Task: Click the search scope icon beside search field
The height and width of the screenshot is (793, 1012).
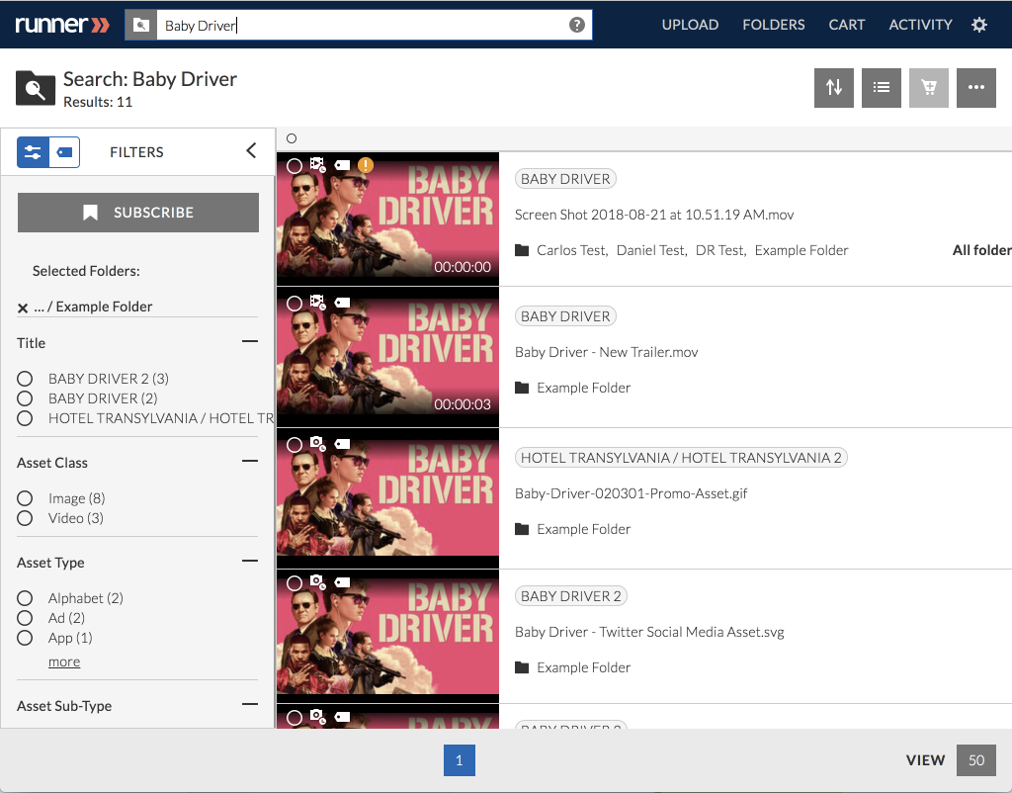Action: [140, 25]
